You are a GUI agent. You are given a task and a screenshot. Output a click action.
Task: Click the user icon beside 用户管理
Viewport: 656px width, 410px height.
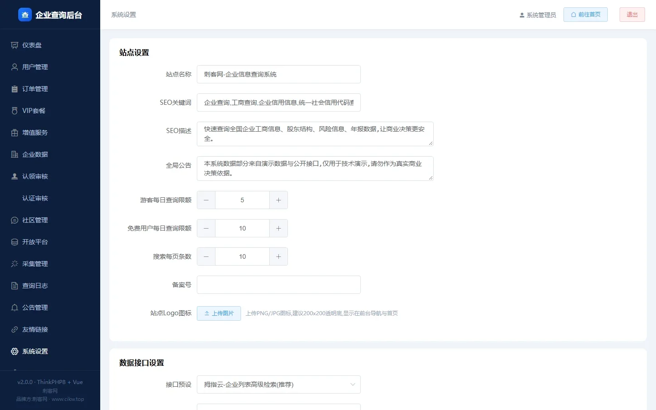tap(15, 67)
